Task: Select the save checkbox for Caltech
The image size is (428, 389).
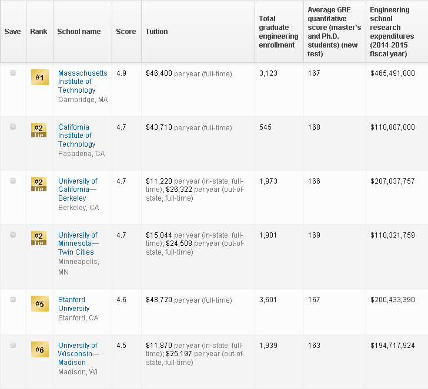Action: click(x=13, y=127)
